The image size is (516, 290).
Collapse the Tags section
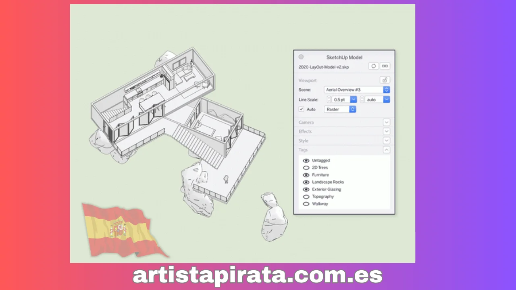point(386,150)
